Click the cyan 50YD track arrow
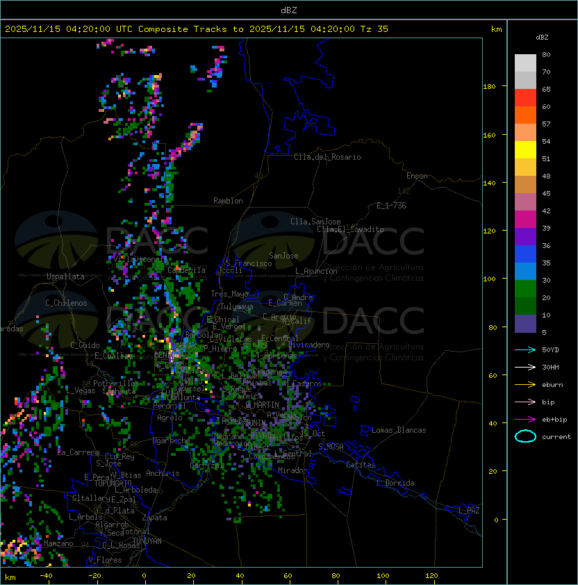Viewport: 578px width, 585px height. [525, 349]
